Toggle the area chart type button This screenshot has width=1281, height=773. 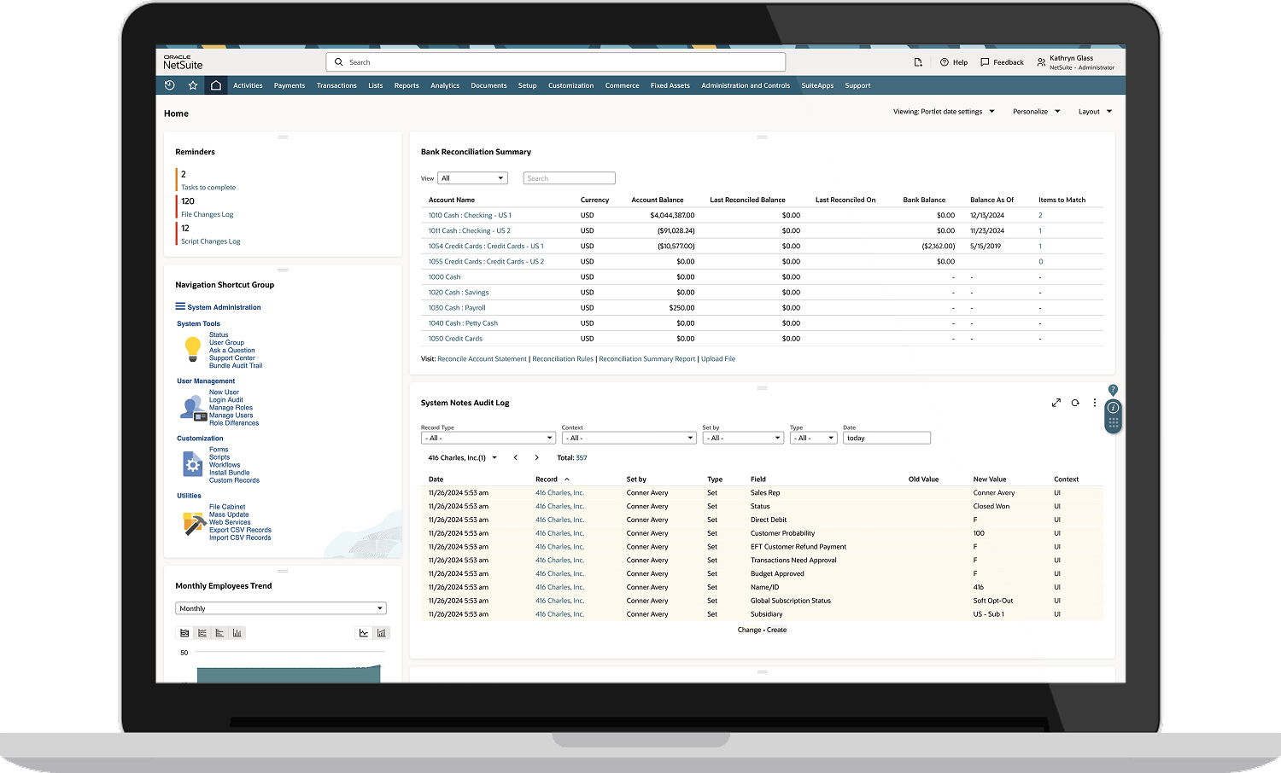pyautogui.click(x=184, y=633)
